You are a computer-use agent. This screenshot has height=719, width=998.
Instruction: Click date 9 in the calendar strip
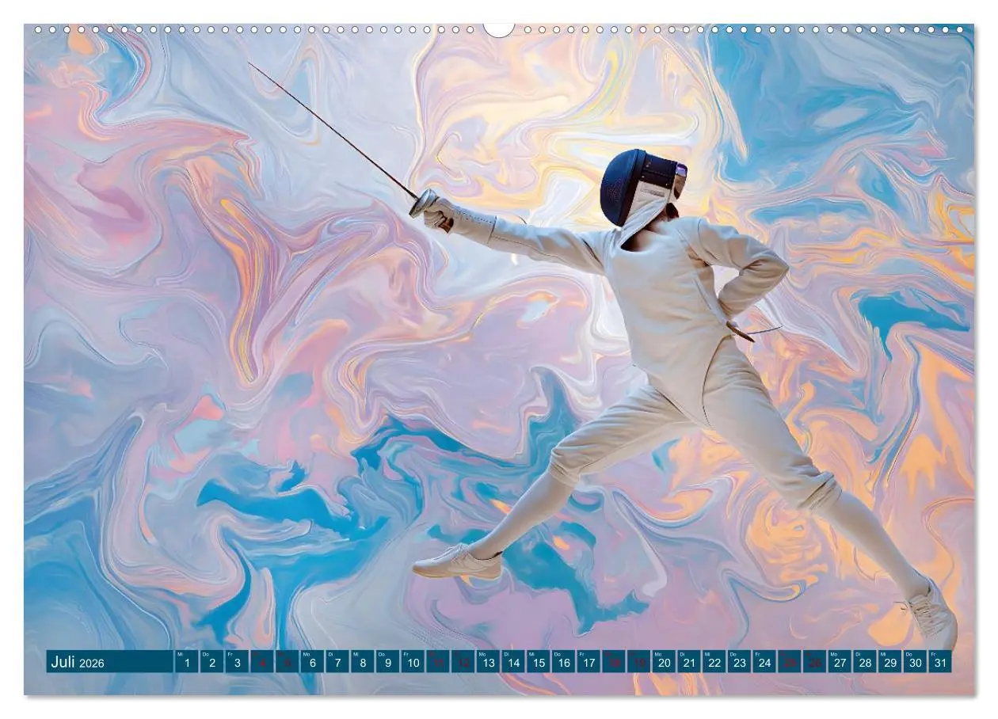[390, 662]
